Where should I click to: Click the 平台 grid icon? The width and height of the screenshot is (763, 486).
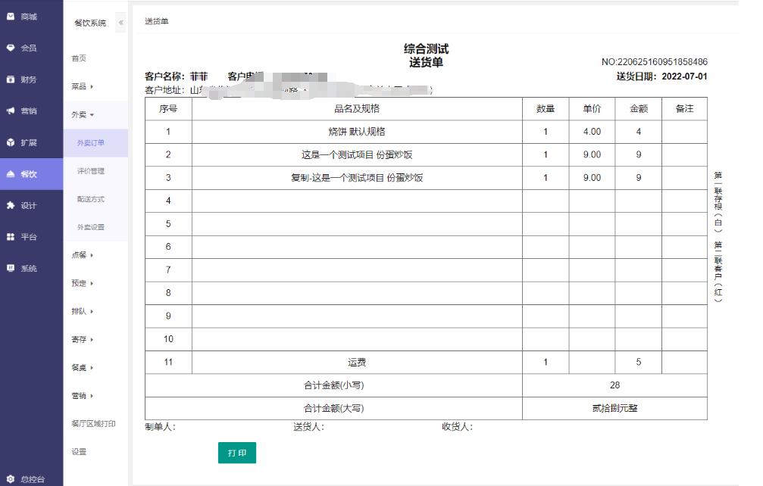point(11,237)
